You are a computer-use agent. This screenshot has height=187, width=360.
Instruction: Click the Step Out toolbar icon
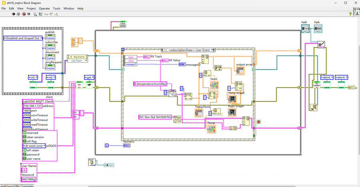(x=56, y=14)
